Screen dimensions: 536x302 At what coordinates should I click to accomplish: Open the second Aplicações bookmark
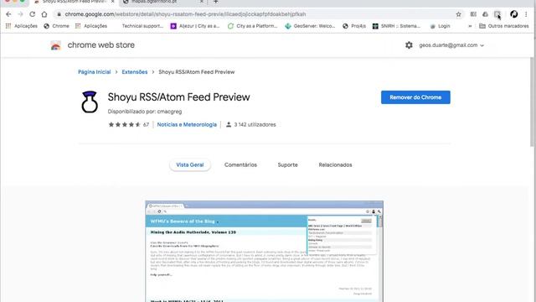click(91, 26)
